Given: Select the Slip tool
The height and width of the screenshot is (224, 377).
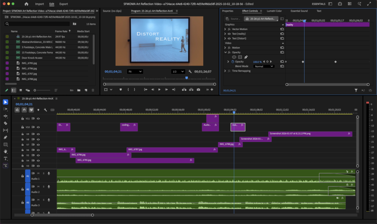Looking at the screenshot, I should (x=5, y=130).
